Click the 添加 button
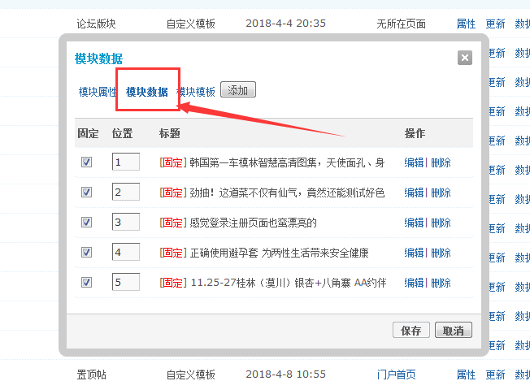Image resolution: width=530 pixels, height=381 pixels. pos(238,89)
